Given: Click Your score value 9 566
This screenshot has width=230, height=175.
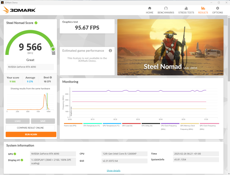Looking at the screenshot, I should 13,82.
